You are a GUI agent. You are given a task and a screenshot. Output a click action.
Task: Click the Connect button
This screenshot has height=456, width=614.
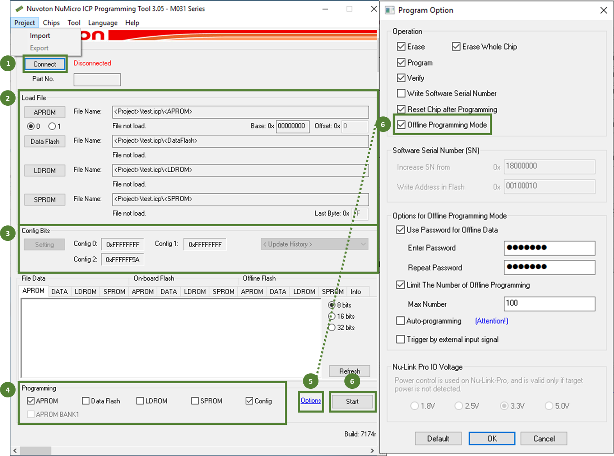(x=45, y=64)
